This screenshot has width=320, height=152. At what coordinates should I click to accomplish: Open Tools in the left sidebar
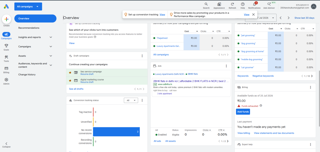6,57
